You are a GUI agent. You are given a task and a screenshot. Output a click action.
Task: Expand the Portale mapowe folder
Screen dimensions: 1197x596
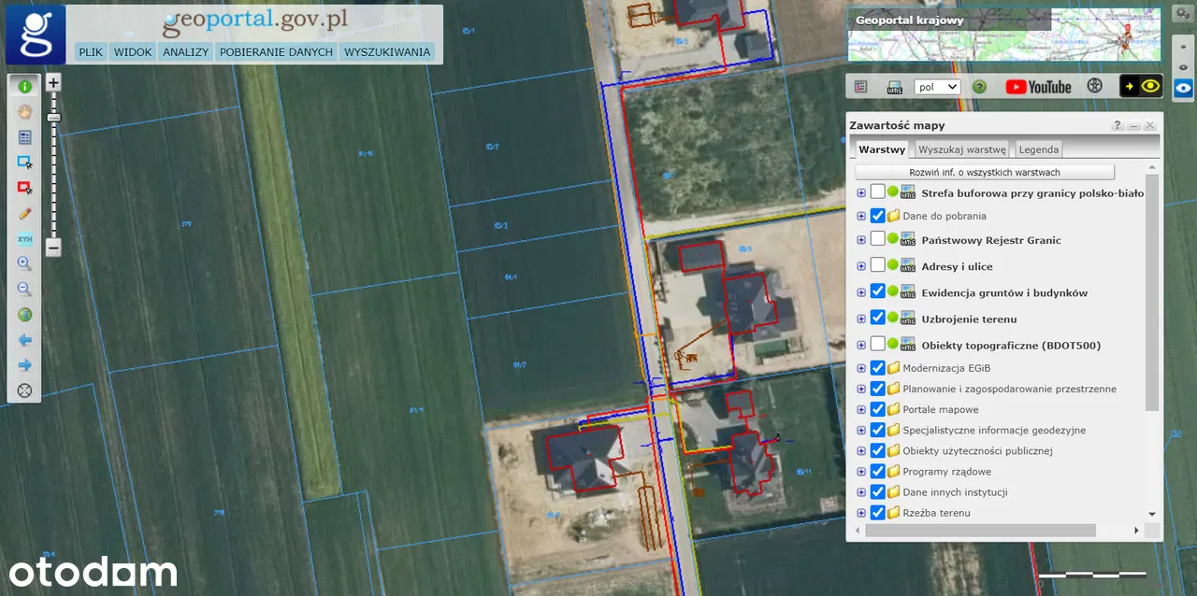(x=860, y=409)
